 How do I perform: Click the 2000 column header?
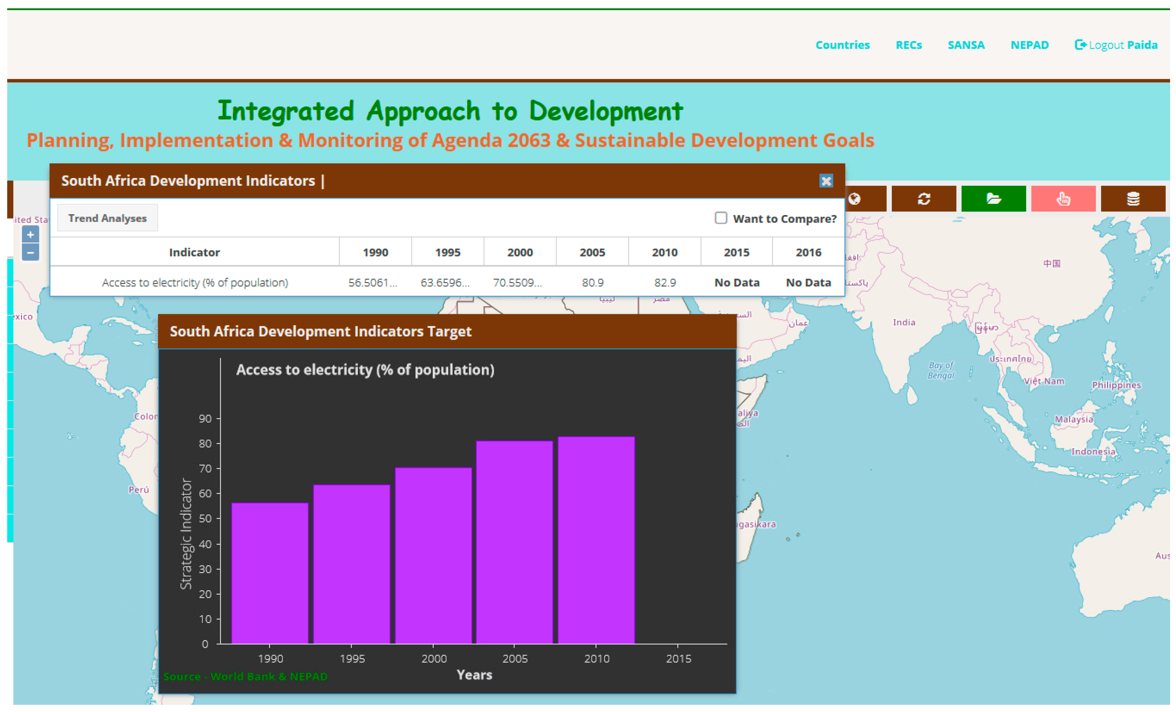click(520, 252)
